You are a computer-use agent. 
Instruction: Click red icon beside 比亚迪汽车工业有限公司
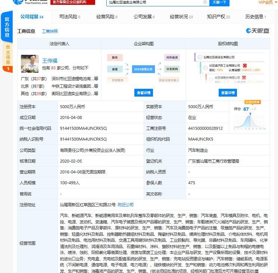tap(245, 65)
